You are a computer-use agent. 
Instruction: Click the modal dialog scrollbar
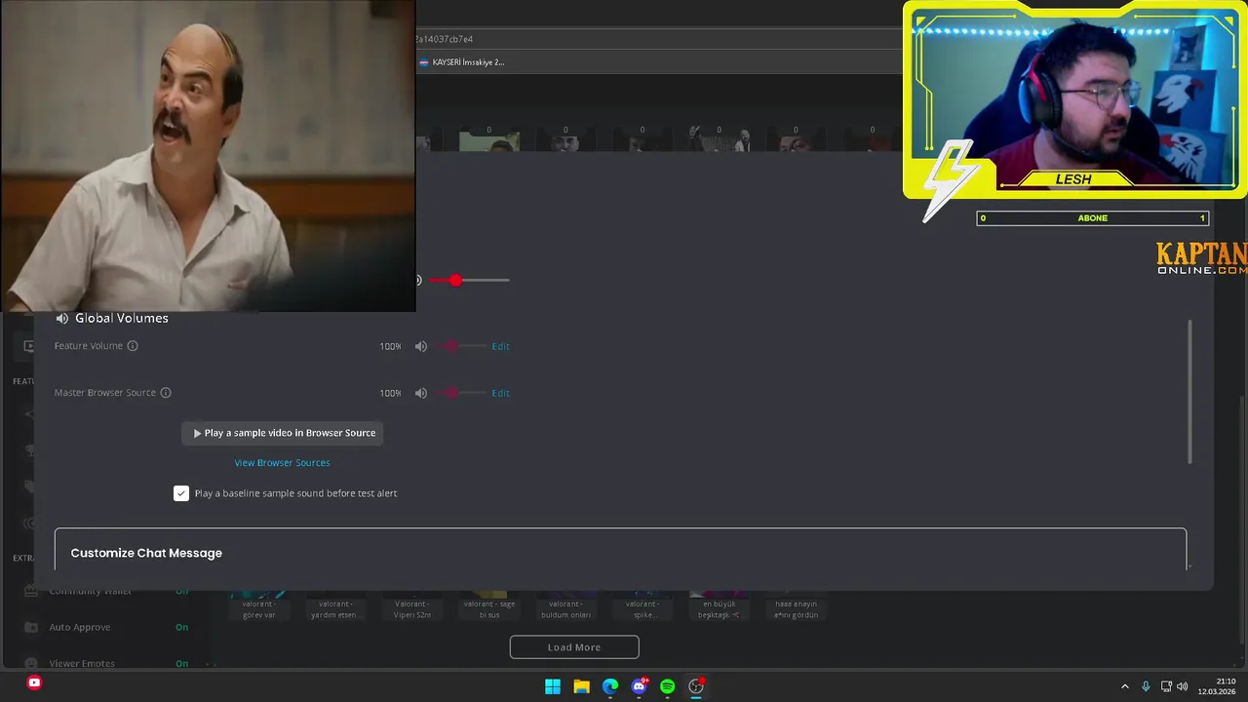tap(1189, 391)
